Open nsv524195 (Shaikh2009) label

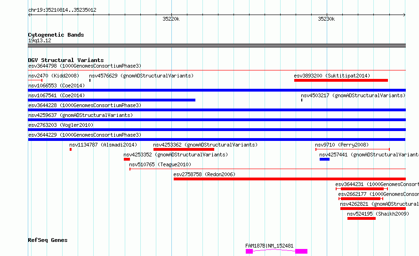[378, 214]
